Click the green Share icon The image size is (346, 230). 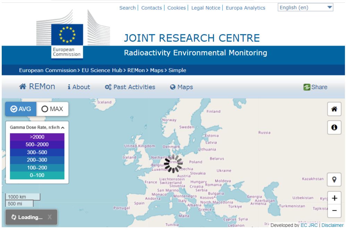tap(307, 87)
